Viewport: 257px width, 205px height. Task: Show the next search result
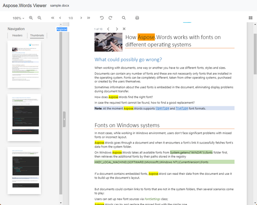pos(117,29)
